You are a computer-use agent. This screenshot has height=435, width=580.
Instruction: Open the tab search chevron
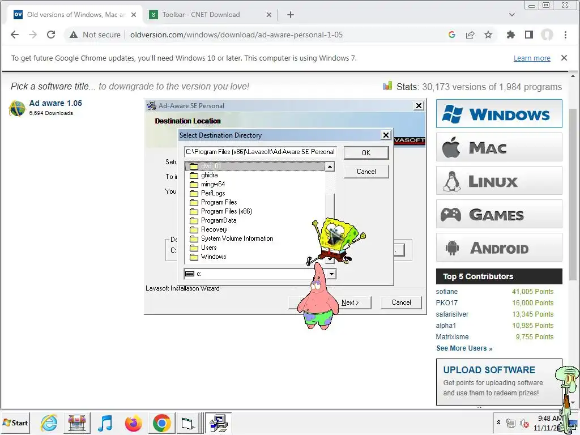[x=512, y=15]
